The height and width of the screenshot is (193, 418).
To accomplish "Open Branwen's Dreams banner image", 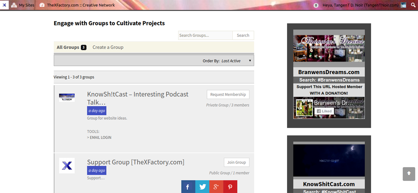I will click(329, 48).
